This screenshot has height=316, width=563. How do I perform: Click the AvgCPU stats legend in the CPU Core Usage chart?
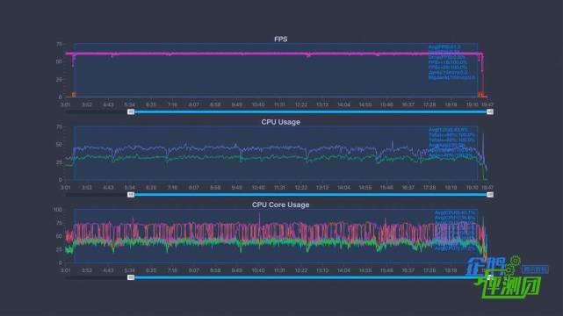point(455,231)
